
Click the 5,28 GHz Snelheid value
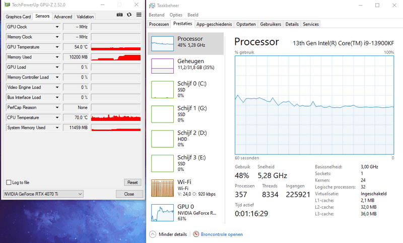pos(272,175)
